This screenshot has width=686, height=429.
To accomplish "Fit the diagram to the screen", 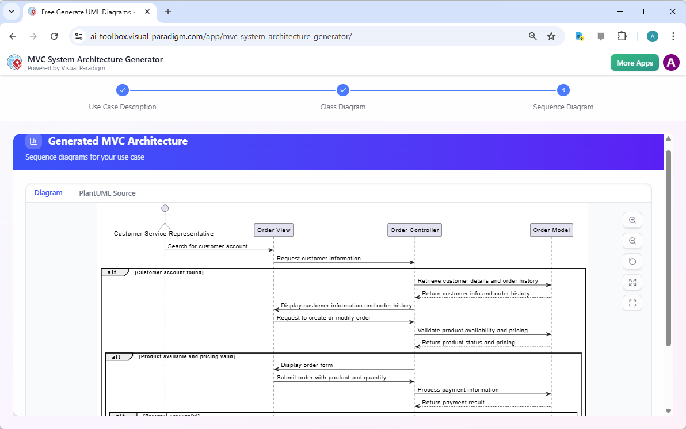I will [632, 303].
